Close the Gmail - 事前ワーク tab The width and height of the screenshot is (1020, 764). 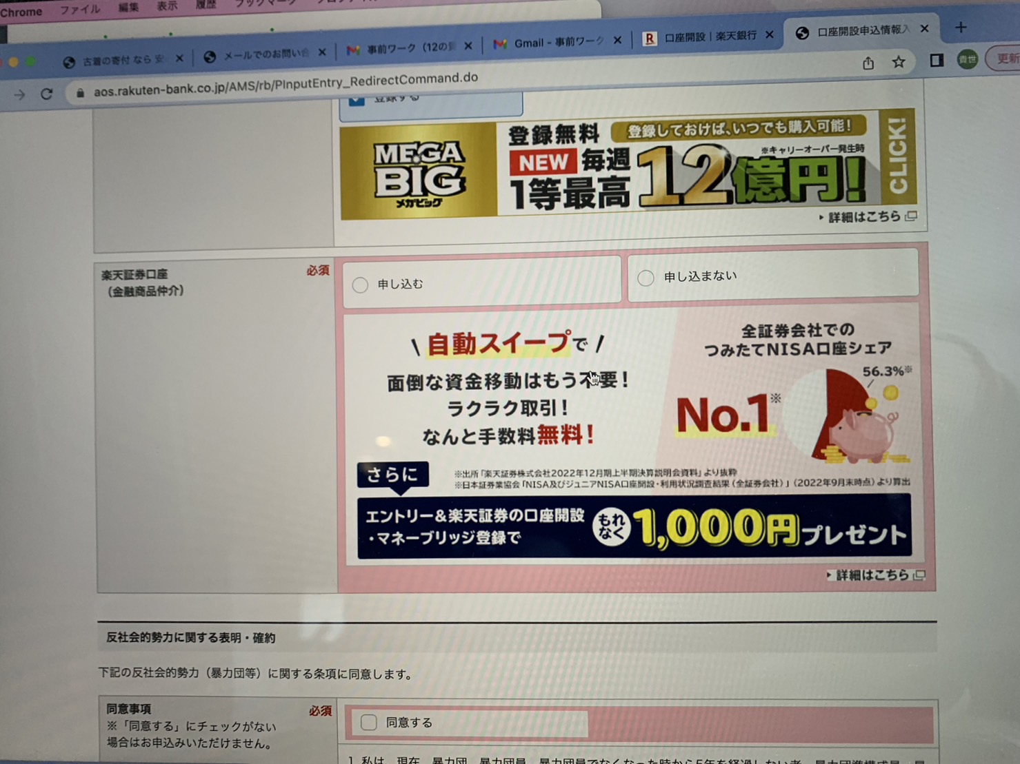pyautogui.click(x=617, y=41)
